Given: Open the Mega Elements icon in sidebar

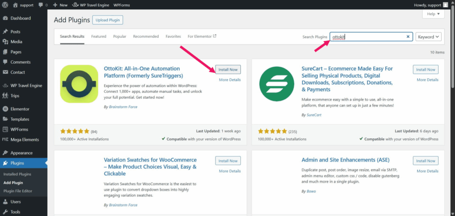Looking at the screenshot, I should point(5,140).
